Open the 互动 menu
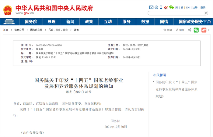Image resolution: width=213 pixels, height=137 pixels. pos(108,22)
